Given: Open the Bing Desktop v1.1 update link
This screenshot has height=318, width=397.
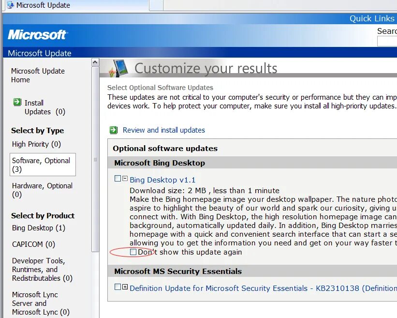Looking at the screenshot, I should [162, 180].
